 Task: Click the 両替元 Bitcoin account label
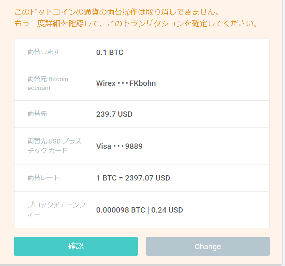(x=48, y=83)
